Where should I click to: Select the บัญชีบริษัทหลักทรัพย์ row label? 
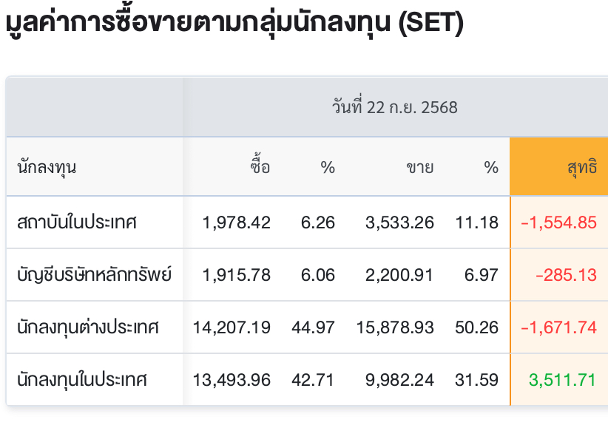94,274
